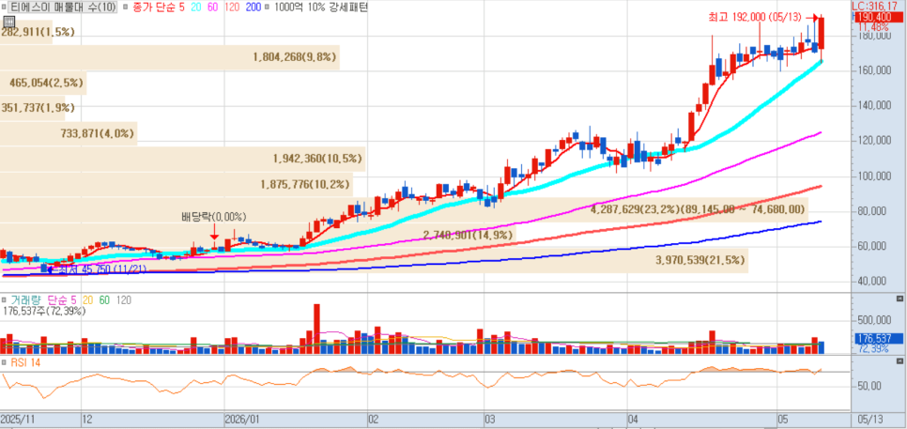
Task: Click the '거래량' volume indicator label
Action: pos(26,300)
